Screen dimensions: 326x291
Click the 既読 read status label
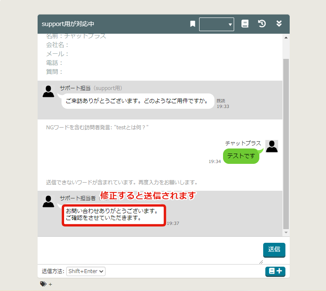[221, 101]
